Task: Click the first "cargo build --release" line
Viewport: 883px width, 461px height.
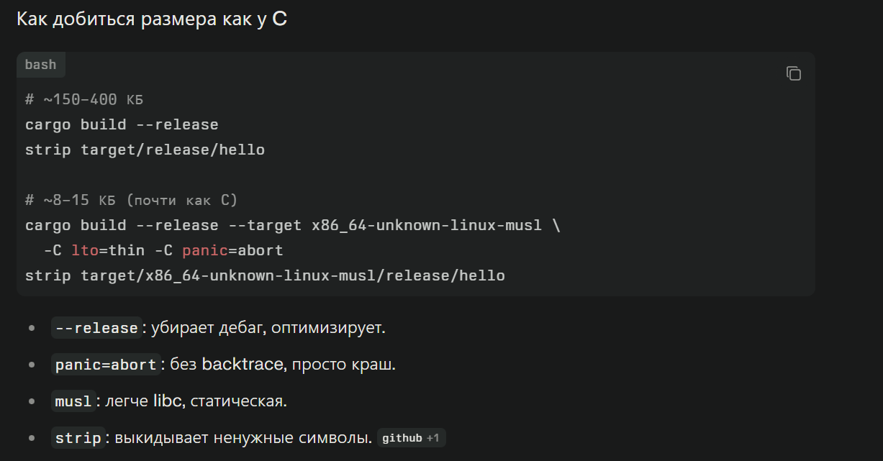Action: point(122,124)
